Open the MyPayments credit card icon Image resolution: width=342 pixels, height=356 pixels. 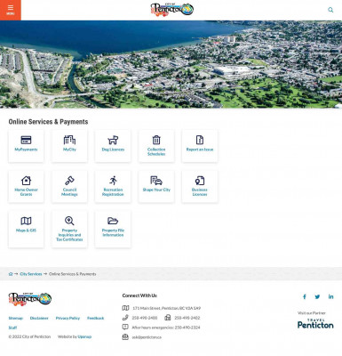click(x=26, y=140)
